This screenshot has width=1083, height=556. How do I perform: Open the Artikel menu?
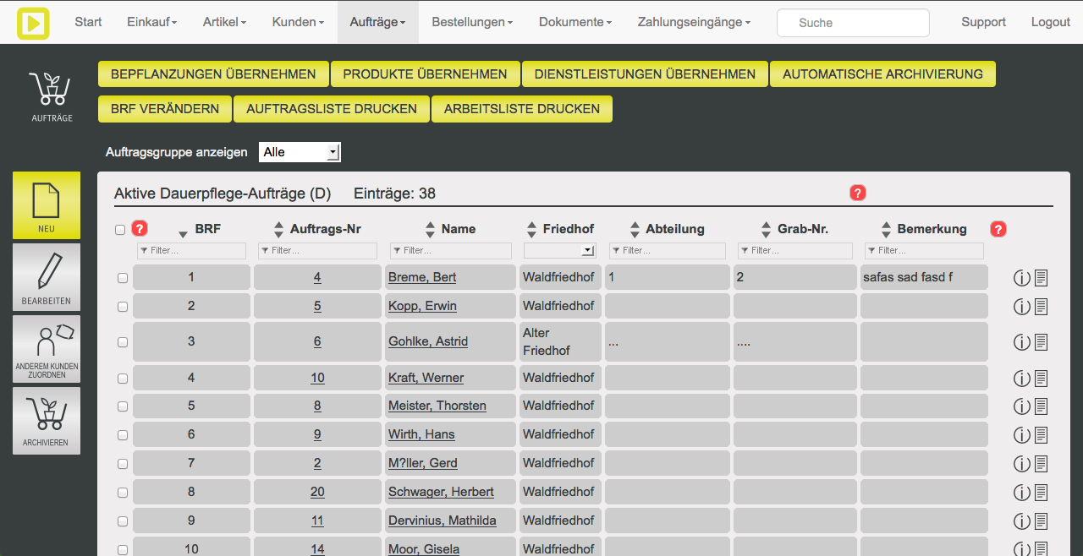click(x=224, y=22)
